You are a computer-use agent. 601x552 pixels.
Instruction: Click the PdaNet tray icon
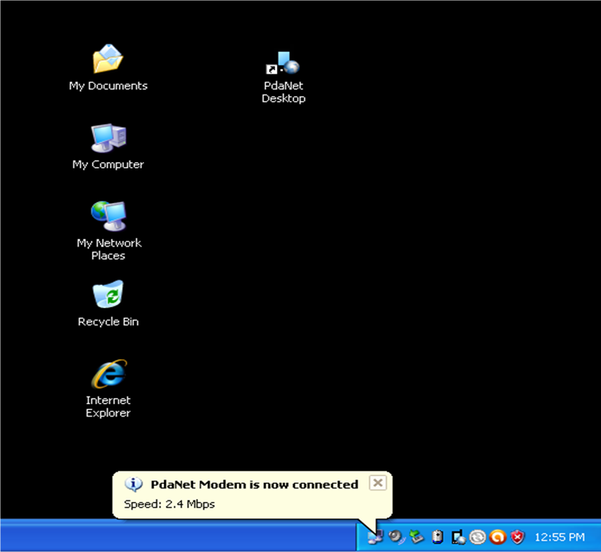[458, 537]
